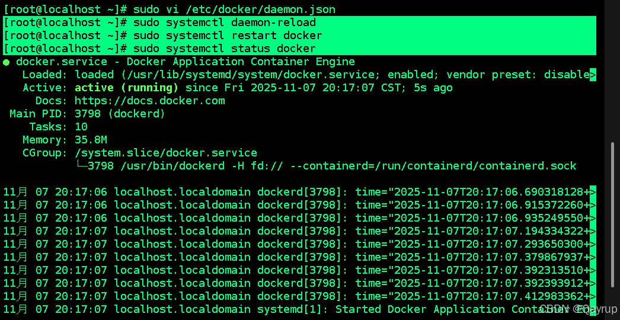Click the truncation arrow on the 07.412983362 log line
620x320 pixels.
pyautogui.click(x=593, y=297)
